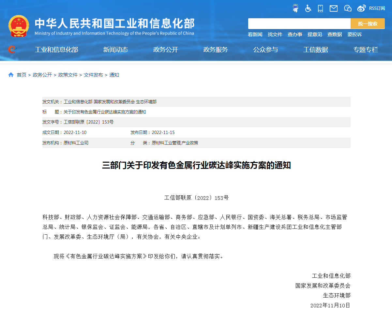Click the paragraph beginning 现将《有色金属行业碳达峰实施方案》
This screenshot has height=310, width=392.
click(x=139, y=256)
